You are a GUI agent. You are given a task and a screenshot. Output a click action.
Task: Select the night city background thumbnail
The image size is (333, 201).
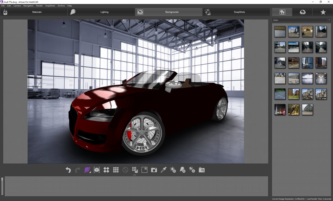pos(279,110)
